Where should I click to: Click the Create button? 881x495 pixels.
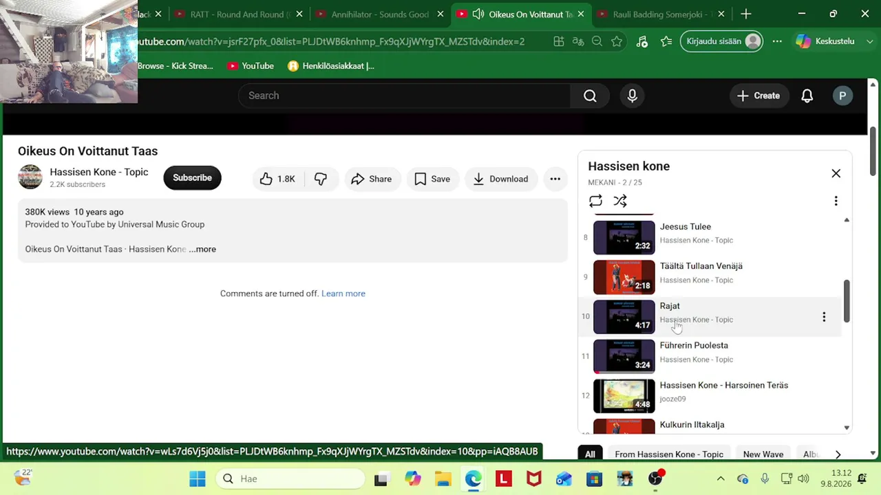coord(758,96)
